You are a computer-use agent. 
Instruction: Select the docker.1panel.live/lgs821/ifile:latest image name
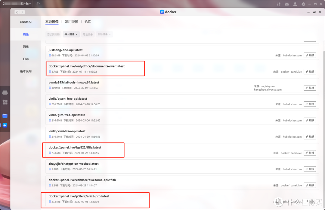pyautogui.click(x=75, y=147)
